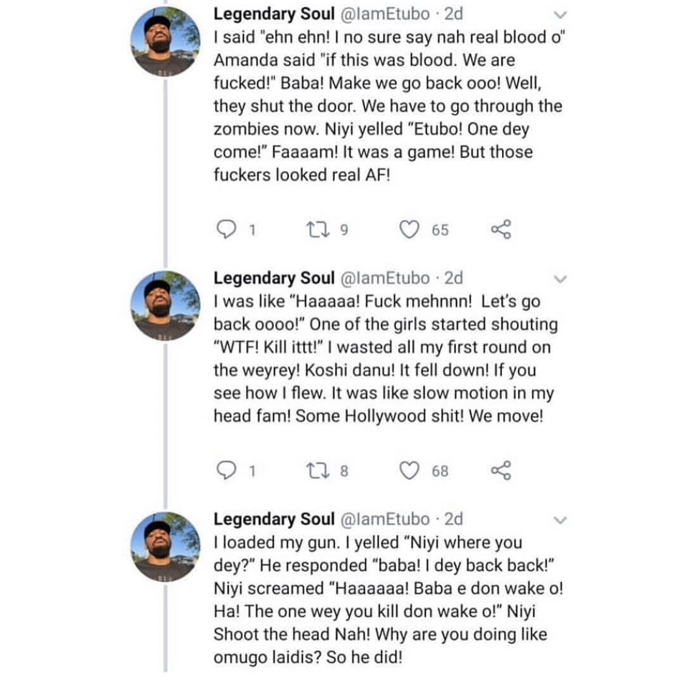Like the tweet with 65 likes
The image size is (684, 686).
coord(410,229)
